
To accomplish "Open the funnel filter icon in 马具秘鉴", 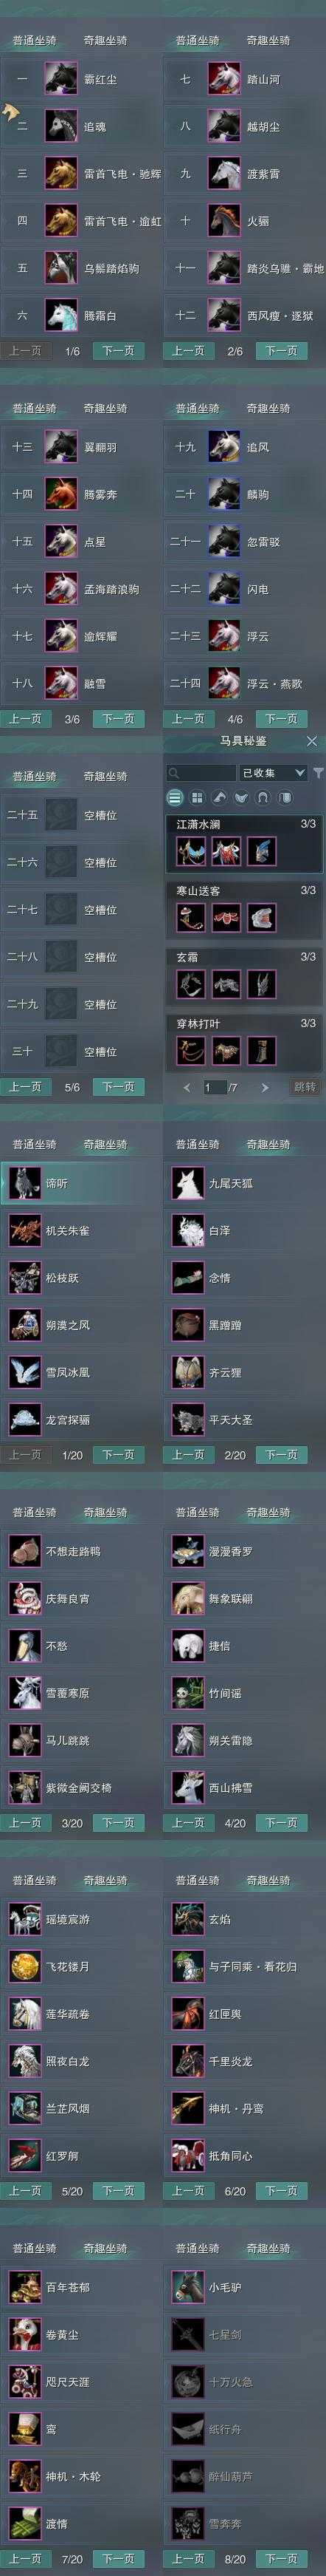I will (x=318, y=772).
